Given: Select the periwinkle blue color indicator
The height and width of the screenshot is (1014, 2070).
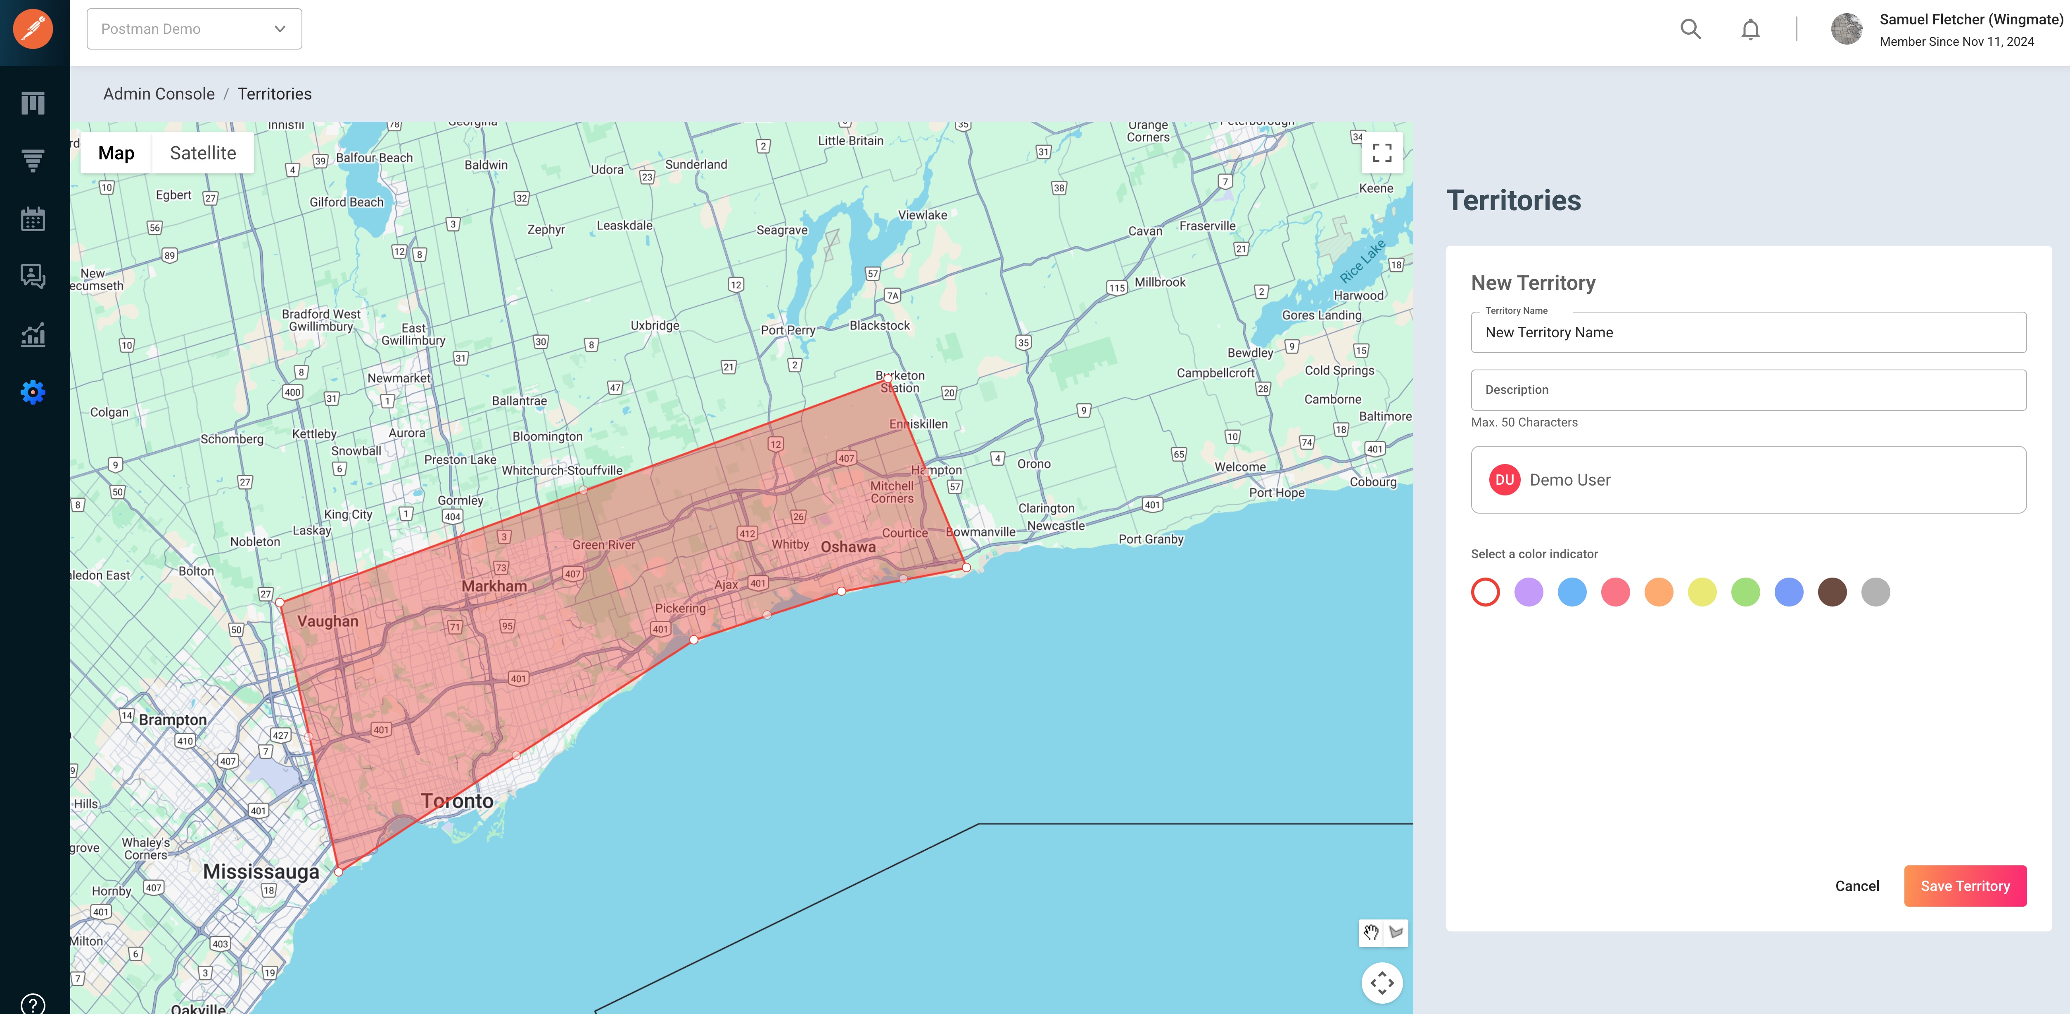Looking at the screenshot, I should click(1789, 592).
